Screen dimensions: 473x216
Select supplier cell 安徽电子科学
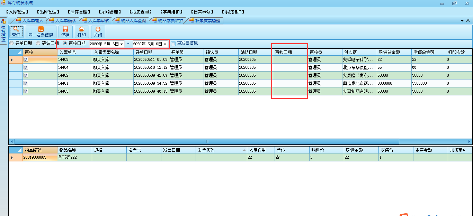tap(359, 59)
